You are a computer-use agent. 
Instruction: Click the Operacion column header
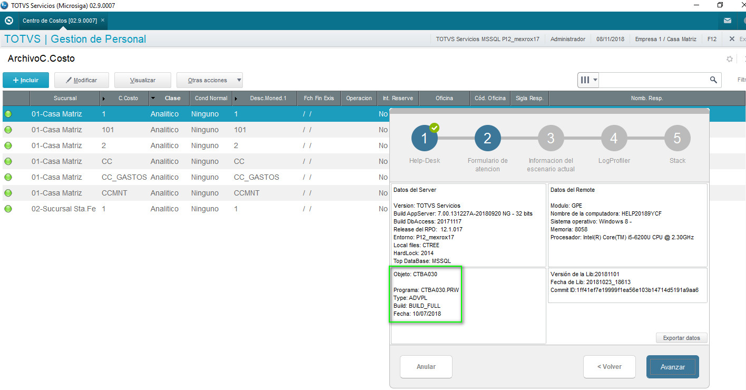(x=359, y=98)
